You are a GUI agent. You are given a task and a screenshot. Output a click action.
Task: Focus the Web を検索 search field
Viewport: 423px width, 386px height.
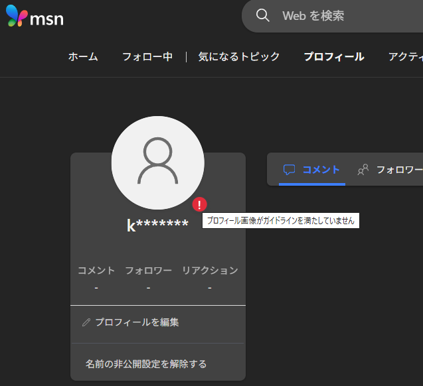click(x=332, y=16)
